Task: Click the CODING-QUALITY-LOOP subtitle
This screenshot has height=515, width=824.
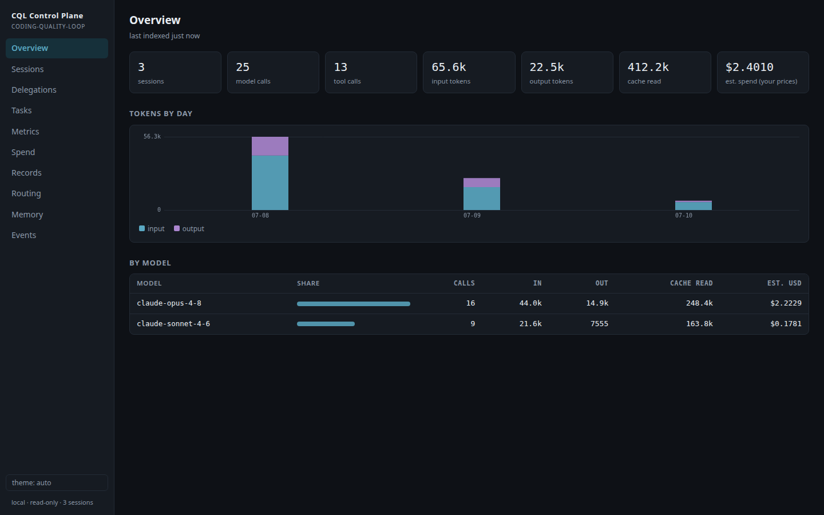Action: 48,26
